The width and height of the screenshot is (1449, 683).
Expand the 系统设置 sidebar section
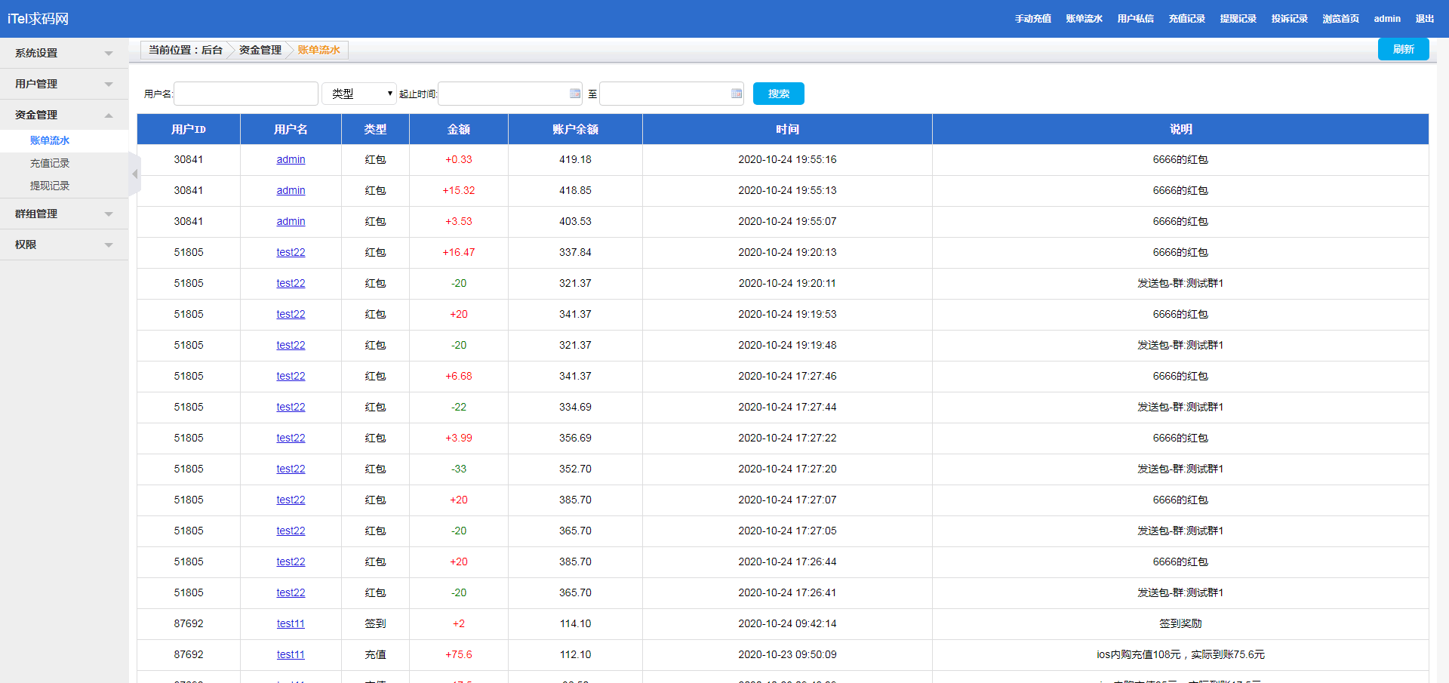[x=63, y=54]
